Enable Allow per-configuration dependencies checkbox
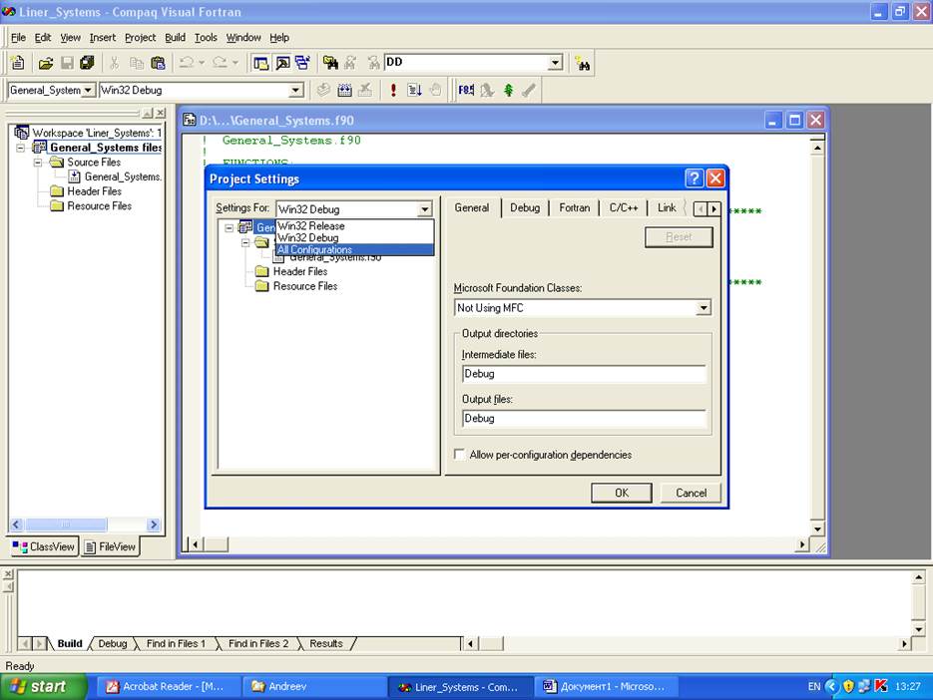 coord(459,455)
